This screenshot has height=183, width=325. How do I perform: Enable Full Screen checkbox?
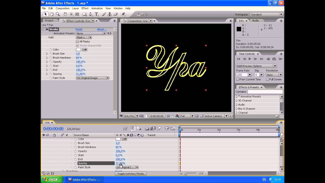[267, 79]
